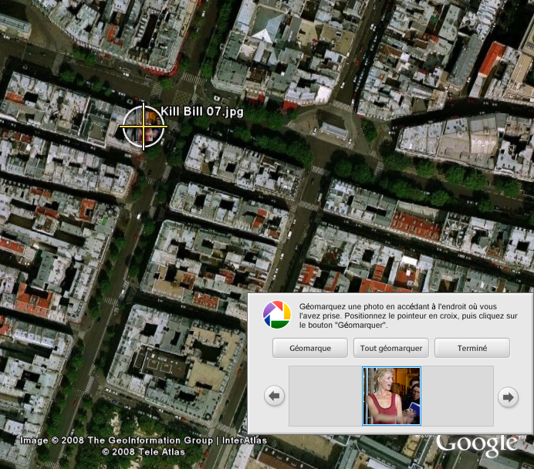Viewport: 534px width, 469px height.
Task: Click the Géomarque button
Action: click(x=310, y=348)
